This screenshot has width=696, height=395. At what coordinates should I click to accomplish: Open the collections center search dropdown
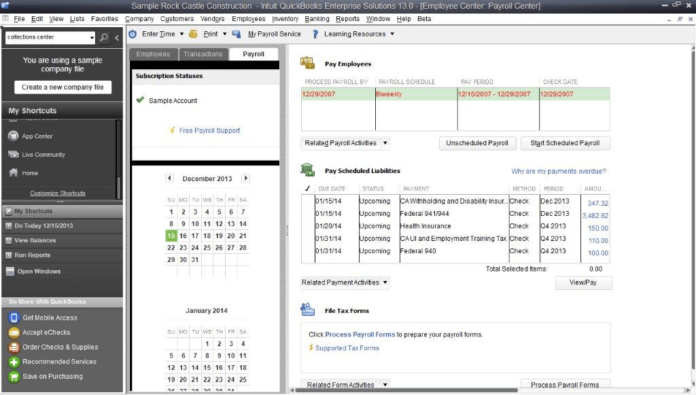pos(92,38)
